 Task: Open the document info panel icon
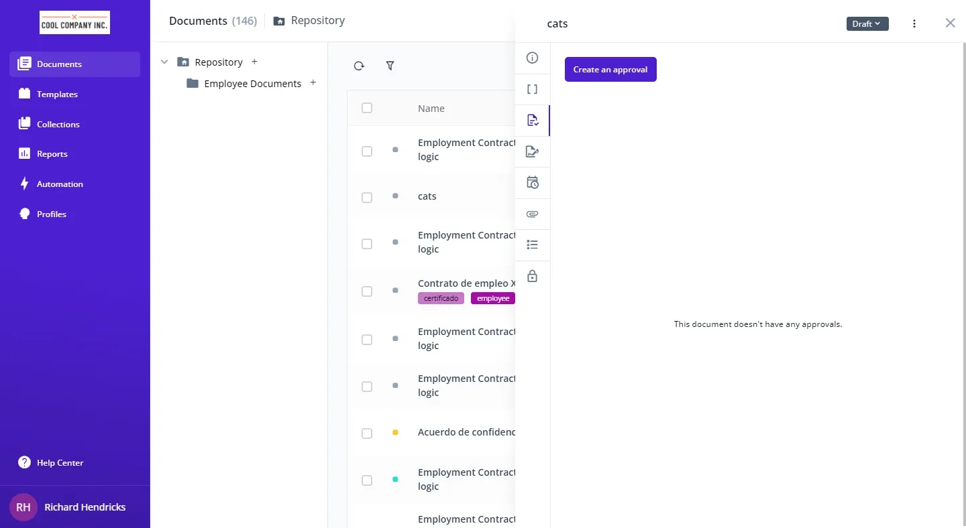532,58
